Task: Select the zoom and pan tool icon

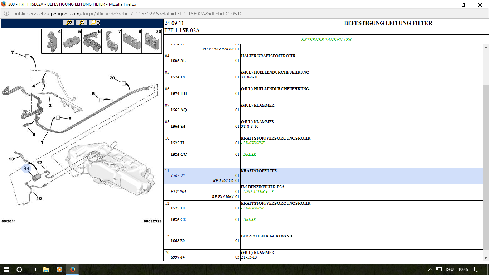Action: (x=95, y=23)
